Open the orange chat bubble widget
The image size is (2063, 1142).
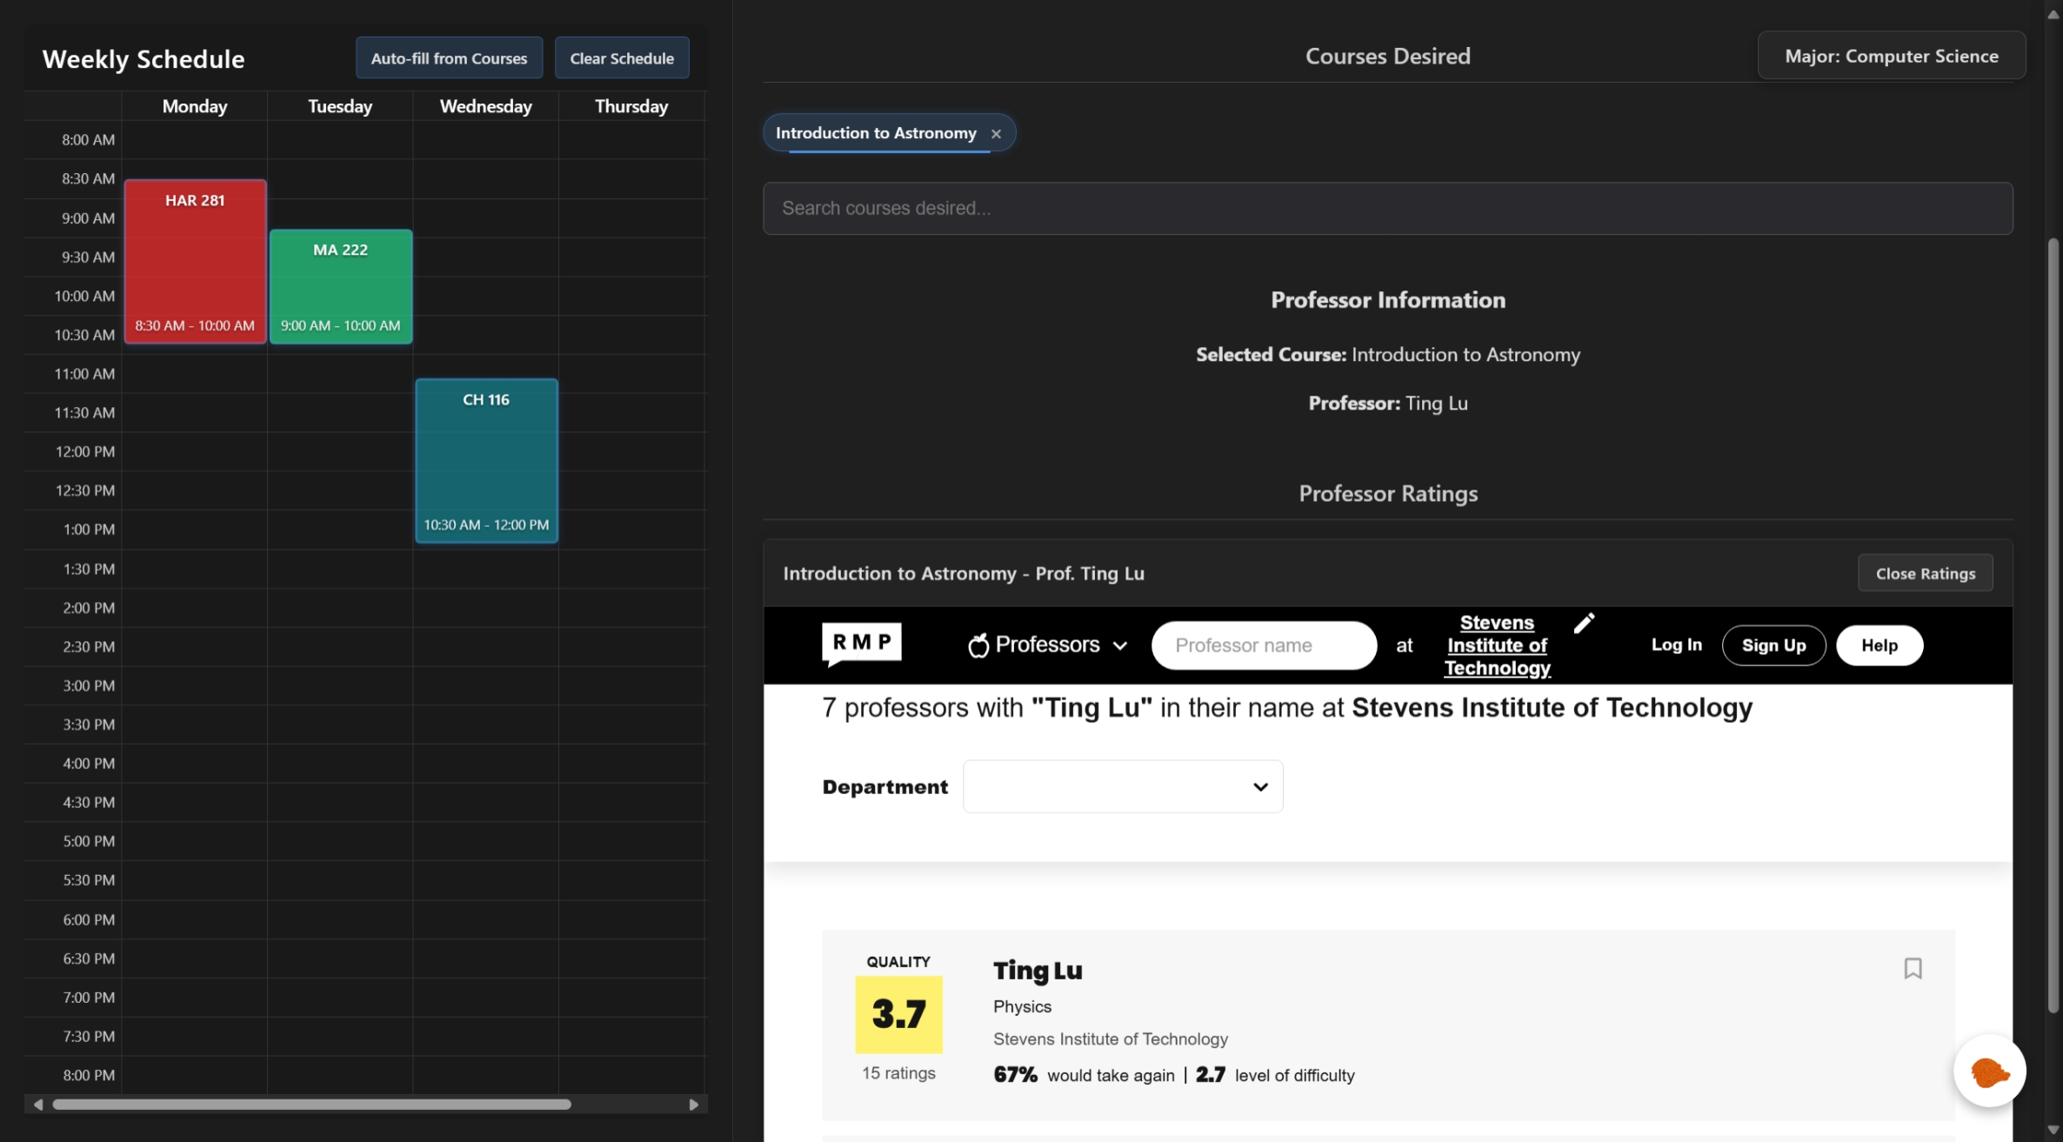[1988, 1071]
